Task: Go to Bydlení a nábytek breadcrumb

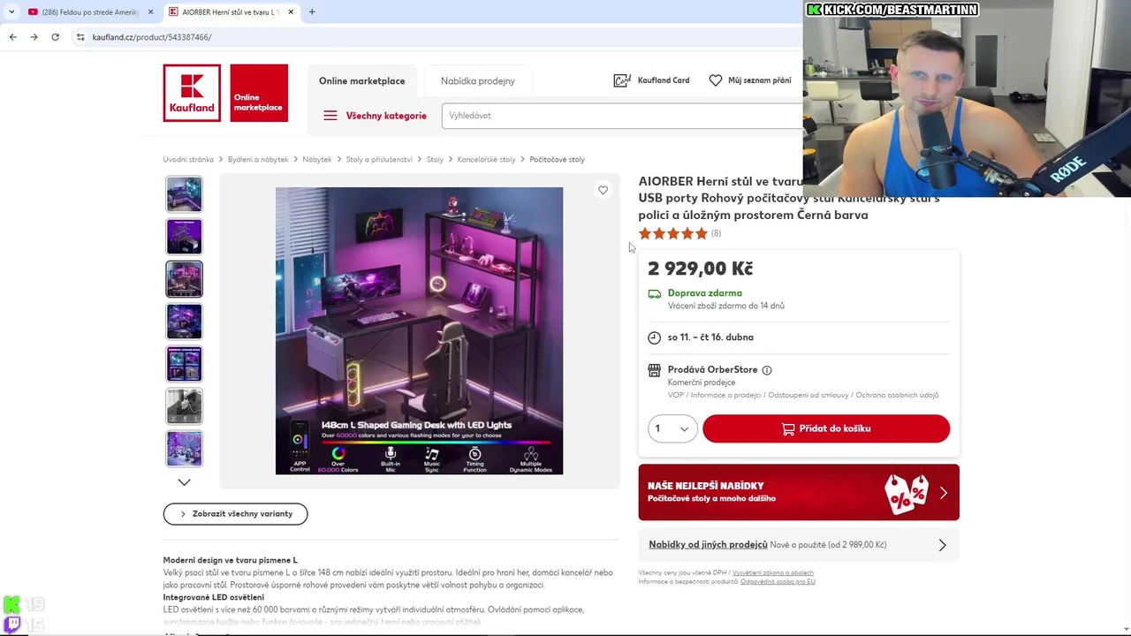Action: (x=258, y=160)
